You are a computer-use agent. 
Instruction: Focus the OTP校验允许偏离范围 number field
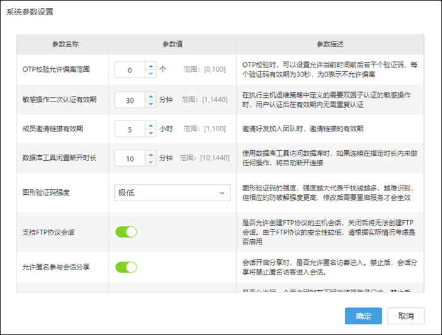click(x=130, y=70)
